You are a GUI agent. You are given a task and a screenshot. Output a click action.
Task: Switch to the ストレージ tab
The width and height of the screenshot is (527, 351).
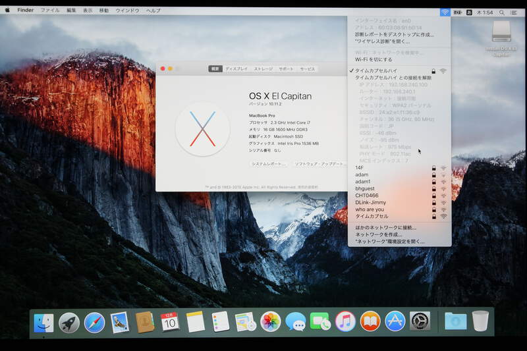pos(263,68)
